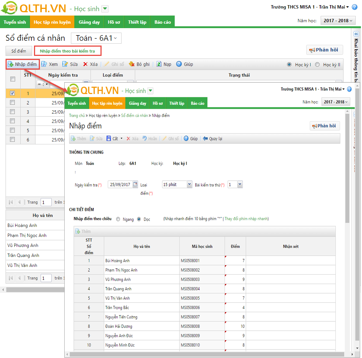
Task: Click Sửa in the back window toolbar
Action: click(x=70, y=64)
